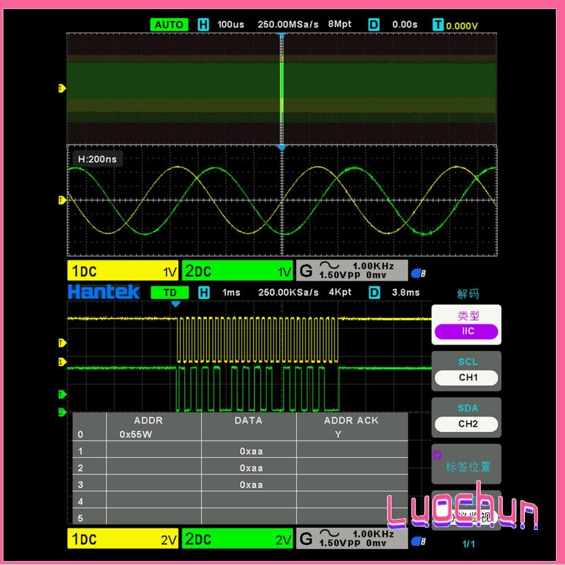Image resolution: width=565 pixels, height=565 pixels.
Task: Click the 250.00MSa/s sample rate readout
Action: (288, 24)
